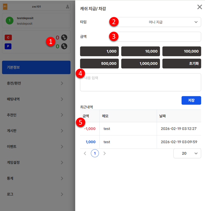Click the 초기화 reset button
Viewport: 205px width, 211px height.
click(x=181, y=64)
